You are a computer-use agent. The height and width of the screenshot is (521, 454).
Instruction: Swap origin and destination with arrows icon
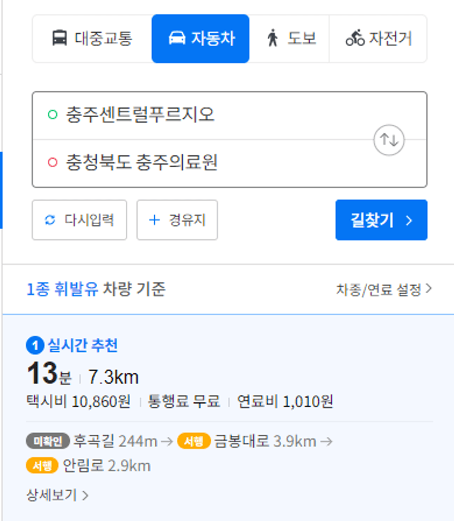(x=389, y=140)
